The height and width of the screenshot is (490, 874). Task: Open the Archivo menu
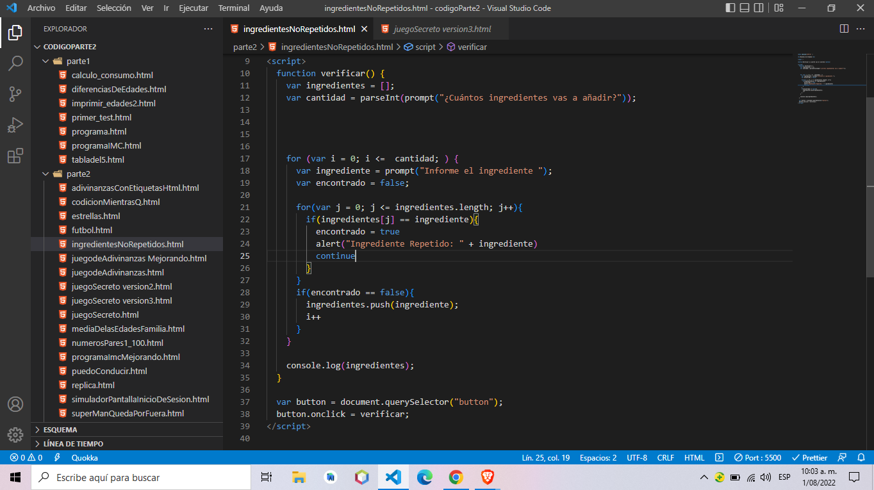41,8
